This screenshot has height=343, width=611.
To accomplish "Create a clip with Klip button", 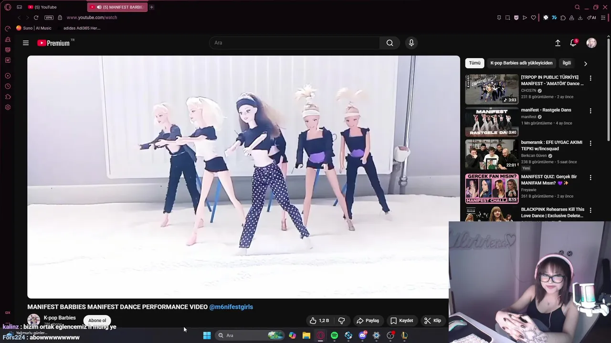I will tap(432, 321).
